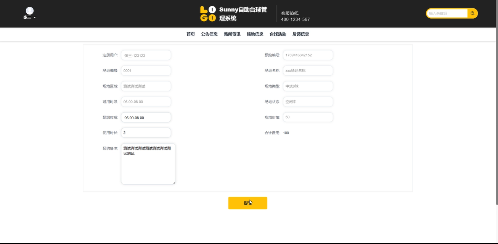
Task: Click the search magnifier icon
Action: (472, 13)
